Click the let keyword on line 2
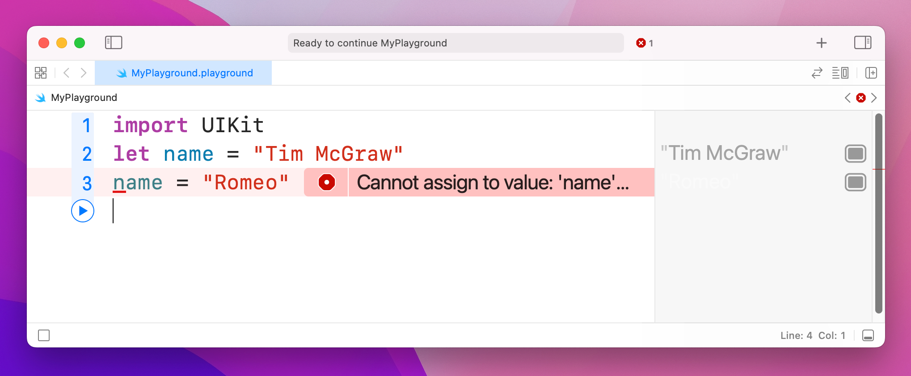Viewport: 911px width, 376px height. click(x=131, y=154)
